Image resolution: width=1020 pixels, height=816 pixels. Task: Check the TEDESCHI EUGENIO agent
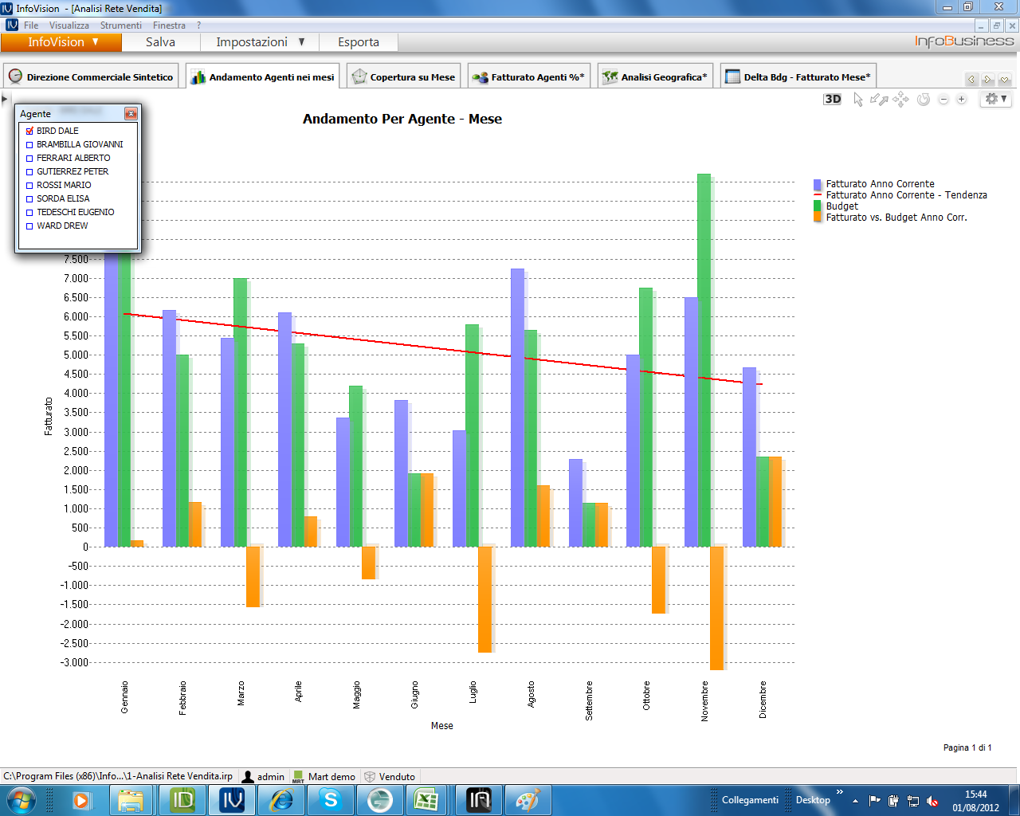pos(29,212)
